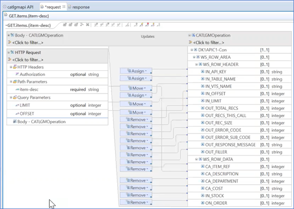Click the IN_API_KEY element icon

pos(203,72)
